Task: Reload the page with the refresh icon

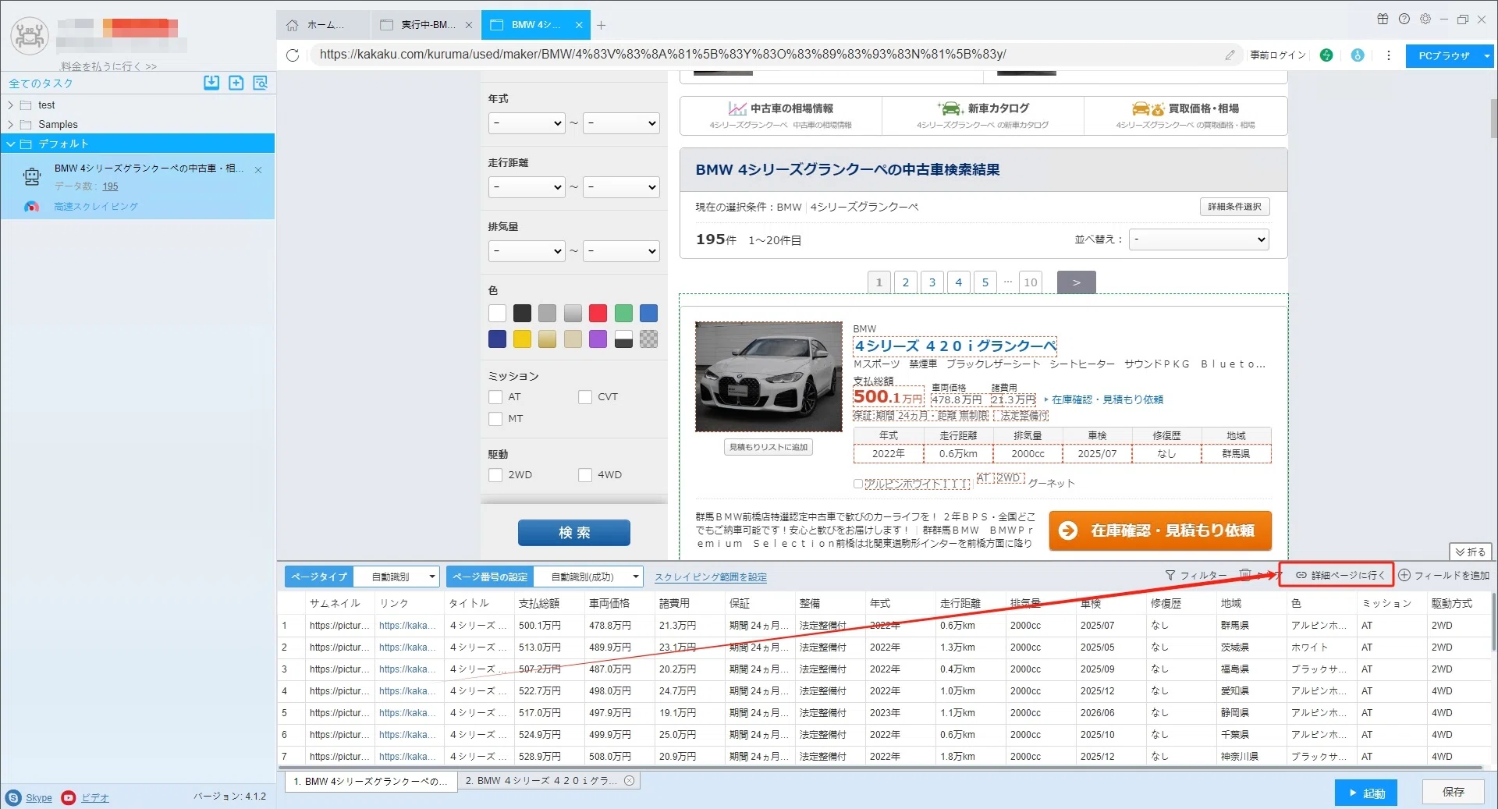Action: click(293, 55)
